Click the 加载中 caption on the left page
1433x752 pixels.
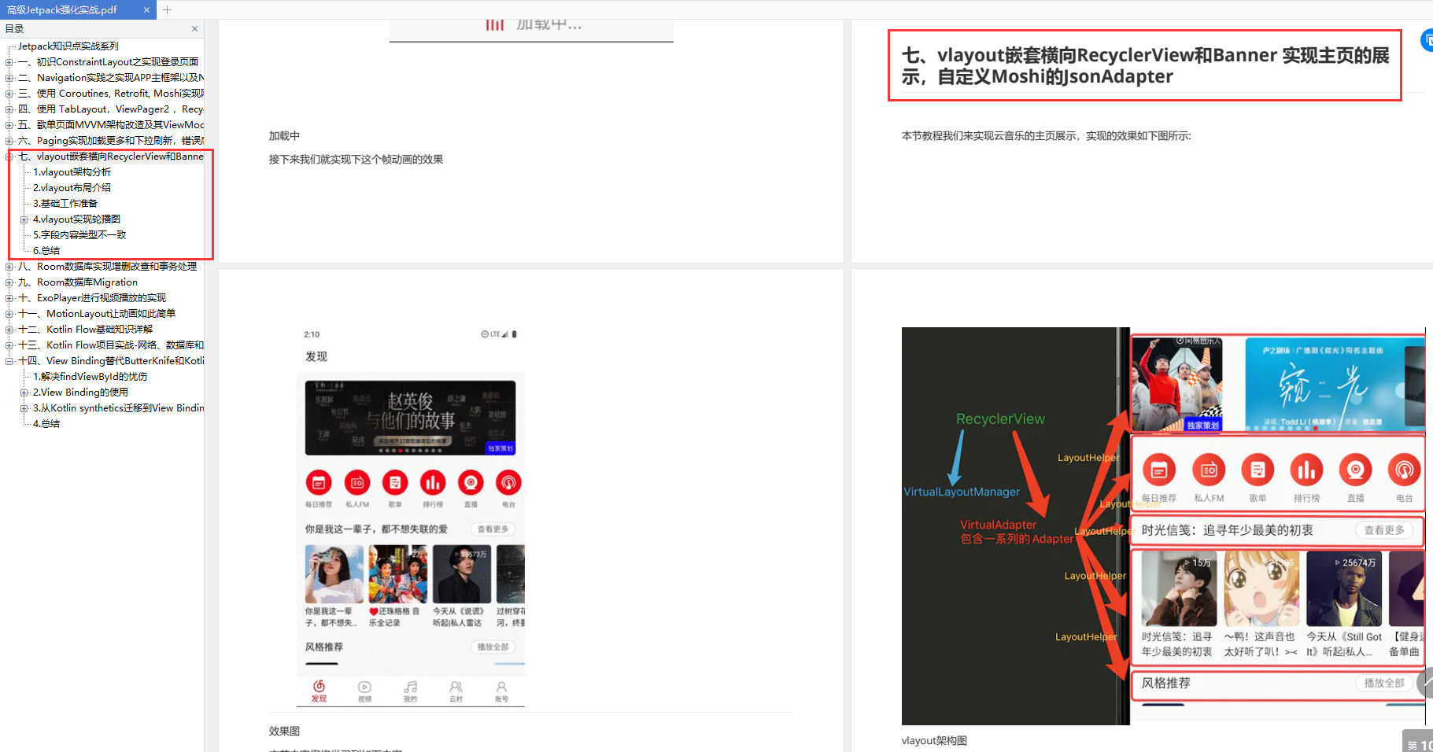(284, 136)
